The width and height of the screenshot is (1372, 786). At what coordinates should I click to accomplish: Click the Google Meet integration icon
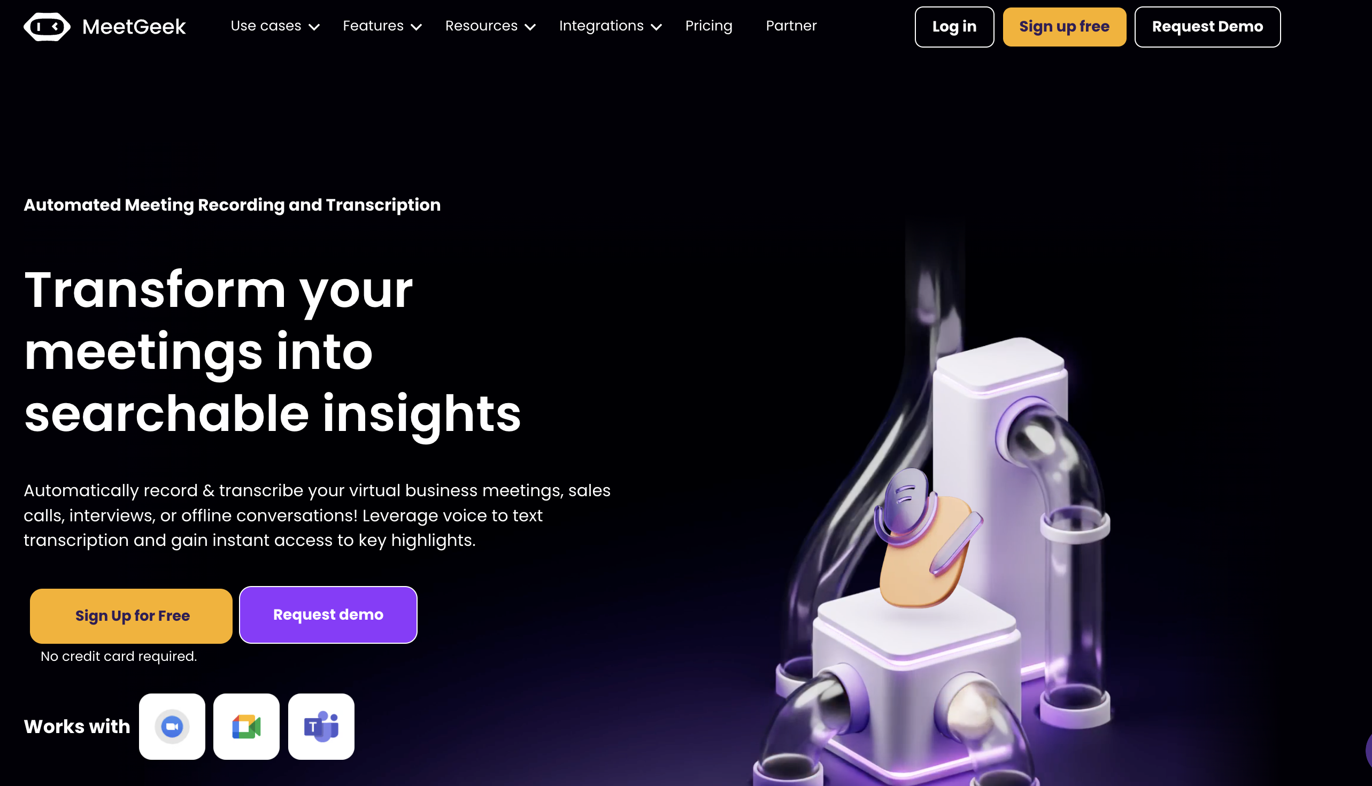pyautogui.click(x=246, y=726)
